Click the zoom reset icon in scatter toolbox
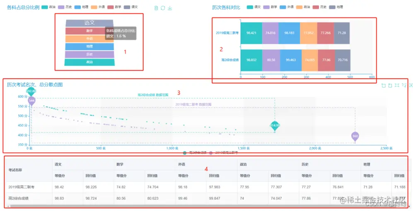The height and width of the screenshot is (211, 413). [x=390, y=85]
